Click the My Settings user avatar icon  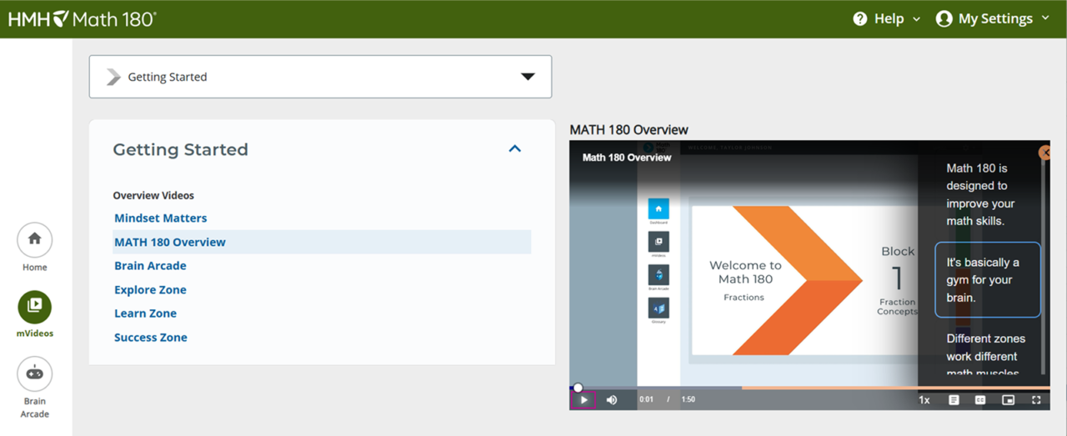(x=944, y=18)
